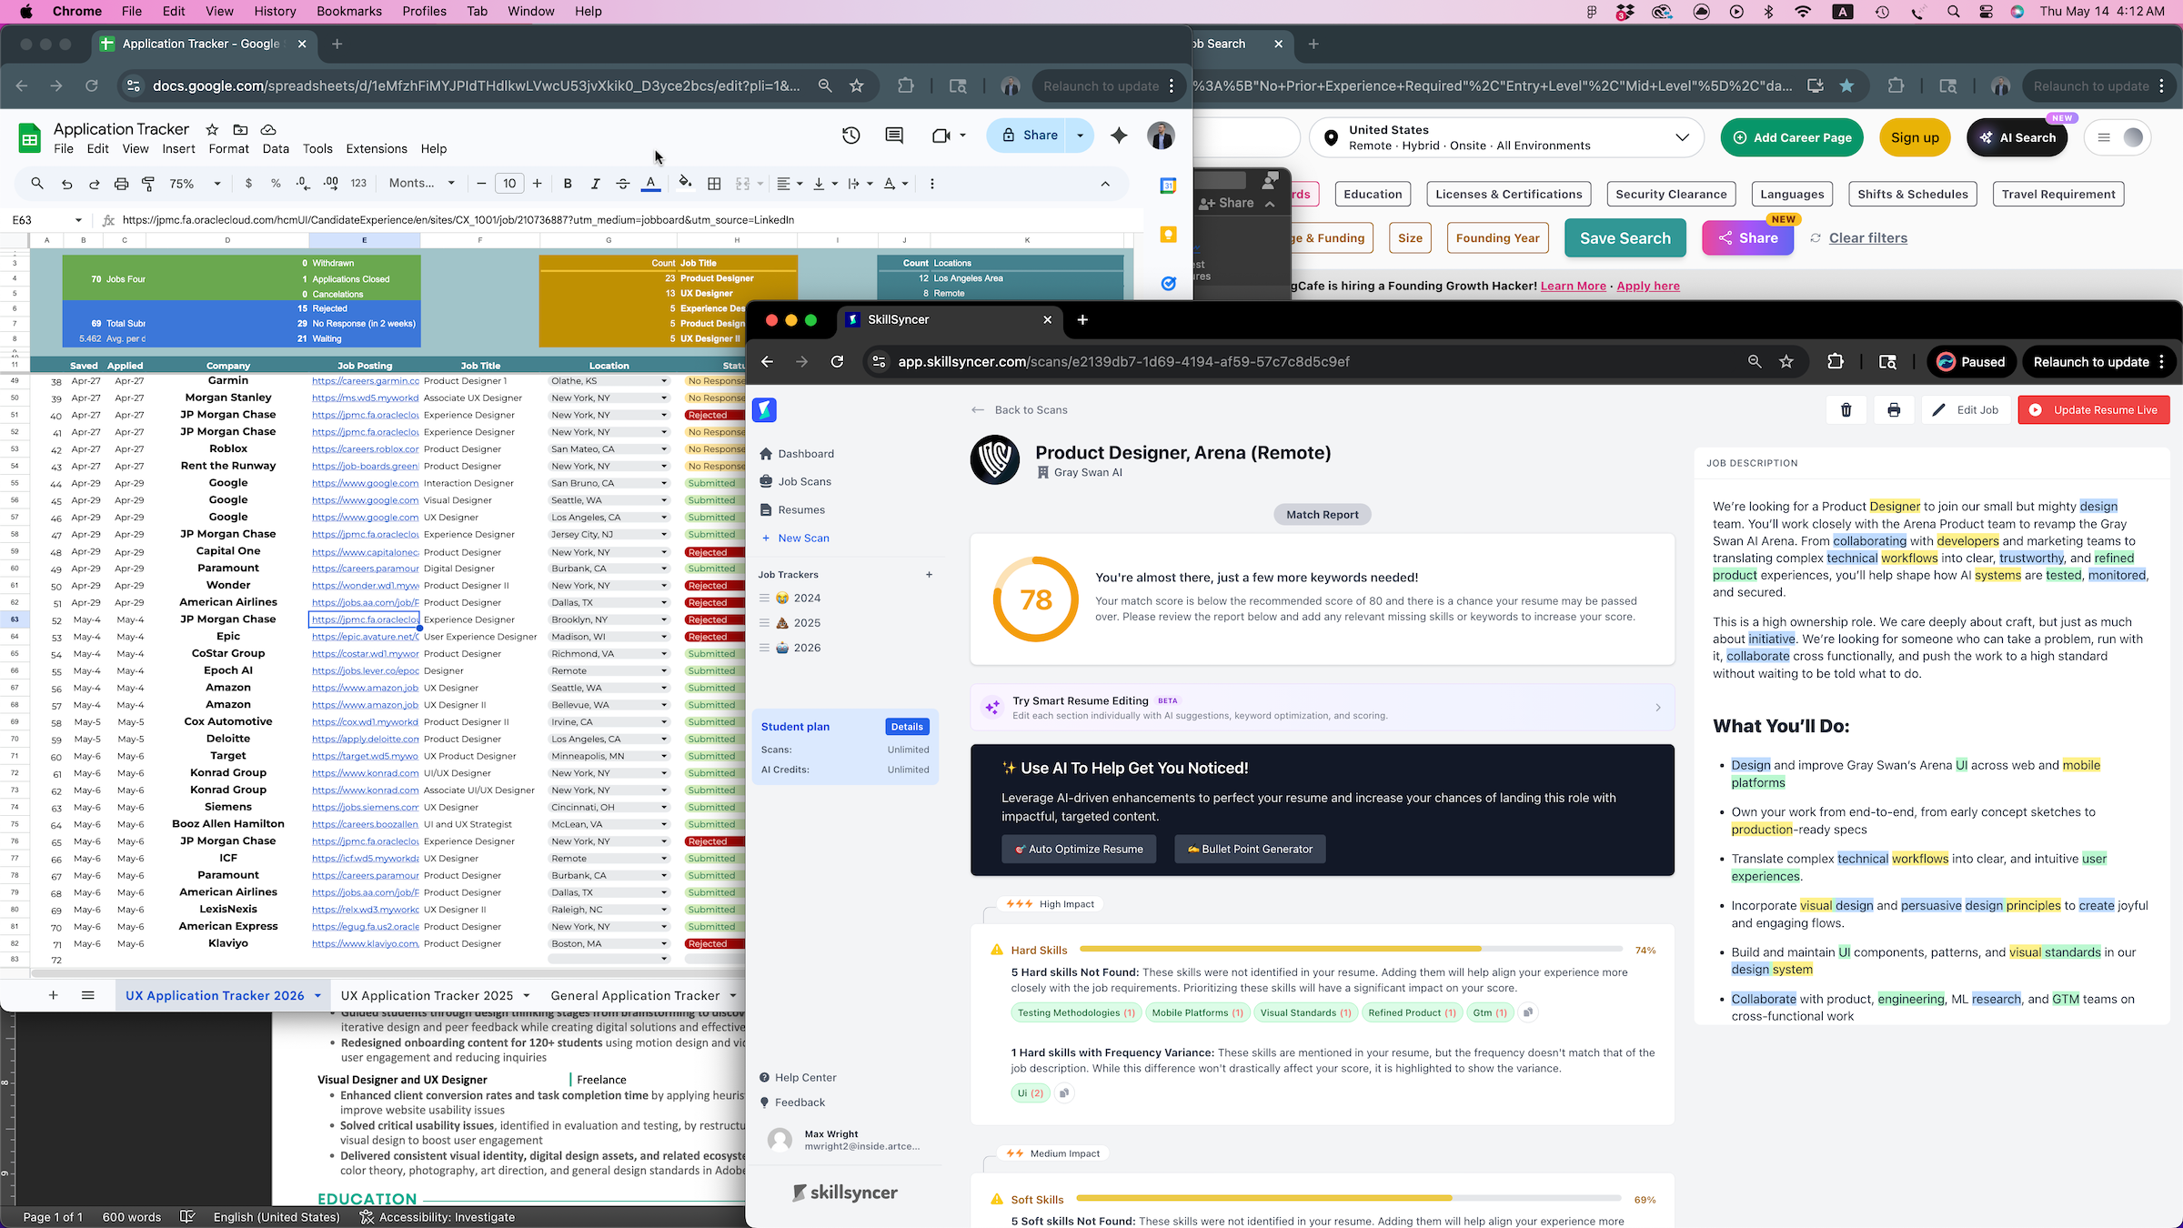The width and height of the screenshot is (2183, 1228).
Task: Click the font size field showing 10
Action: tap(509, 184)
